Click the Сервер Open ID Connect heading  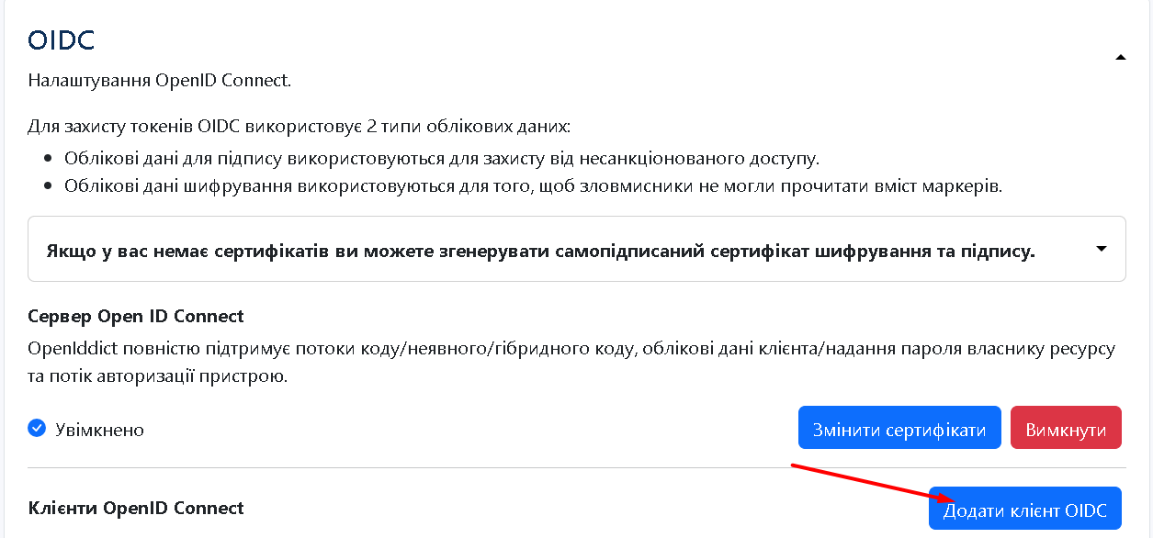[136, 317]
